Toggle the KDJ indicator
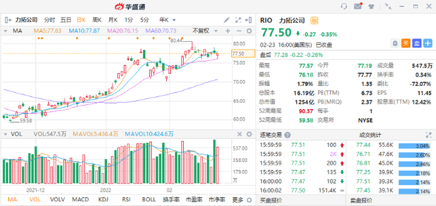Viewport: 436px width, 206px height. [103, 200]
